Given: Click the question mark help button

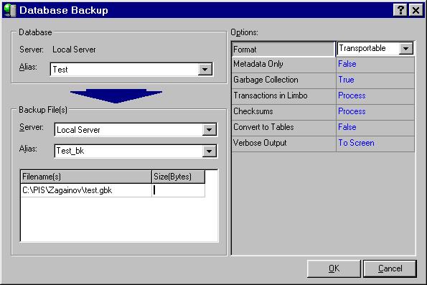Looking at the screenshot, I should [400, 10].
